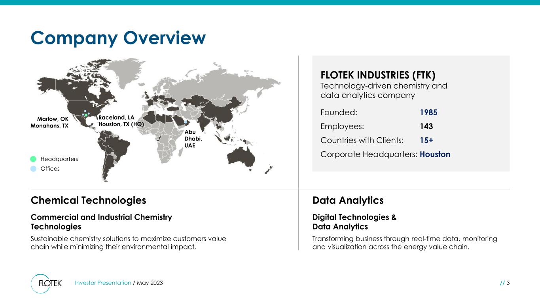
Task: Select the Chemical Technologies section heading
Action: click(x=88, y=200)
